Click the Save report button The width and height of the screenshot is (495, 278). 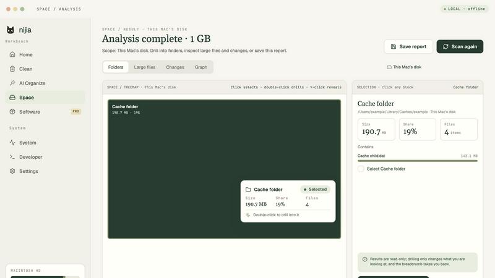408,47
